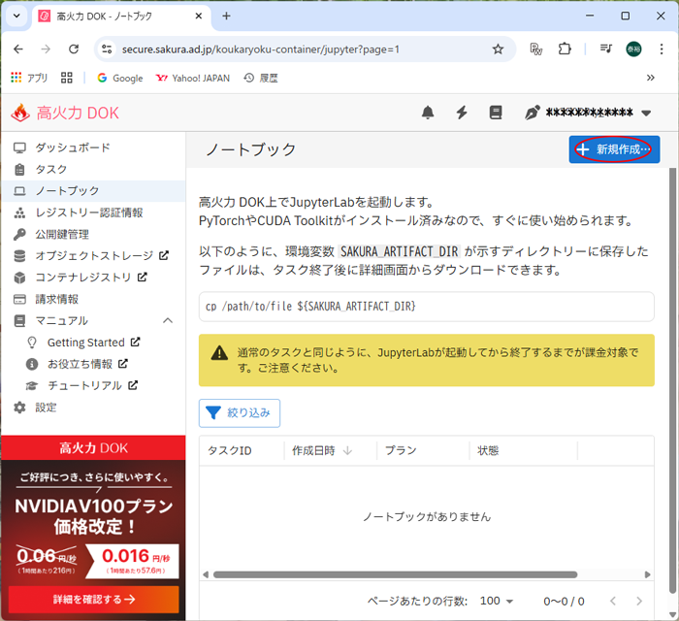The width and height of the screenshot is (679, 621).
Task: Click the 設定 gear icon
Action: pyautogui.click(x=19, y=408)
